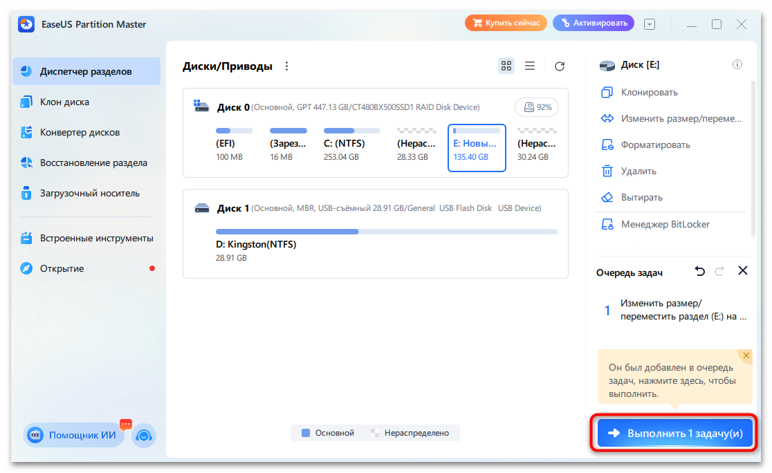
Task: Open Диспетчер разделов in the sidebar
Action: point(86,71)
